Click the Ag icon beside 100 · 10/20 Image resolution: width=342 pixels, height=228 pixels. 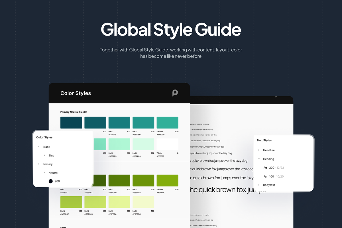click(x=265, y=176)
